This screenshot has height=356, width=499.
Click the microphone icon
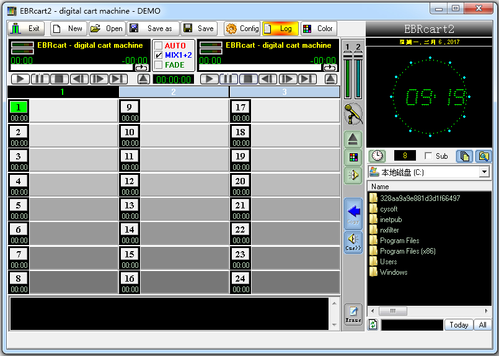[x=353, y=114]
